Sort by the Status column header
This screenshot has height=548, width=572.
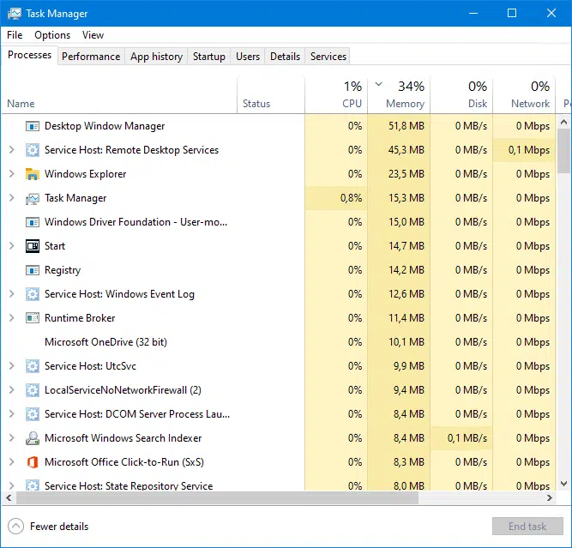[x=271, y=95]
